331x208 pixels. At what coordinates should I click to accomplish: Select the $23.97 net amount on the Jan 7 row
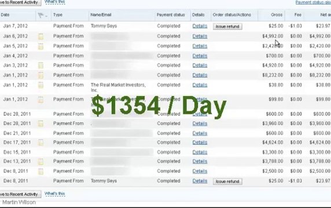(323, 26)
